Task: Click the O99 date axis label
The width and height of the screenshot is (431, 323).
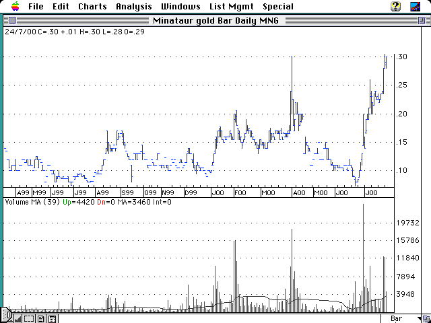Action: 151,193
